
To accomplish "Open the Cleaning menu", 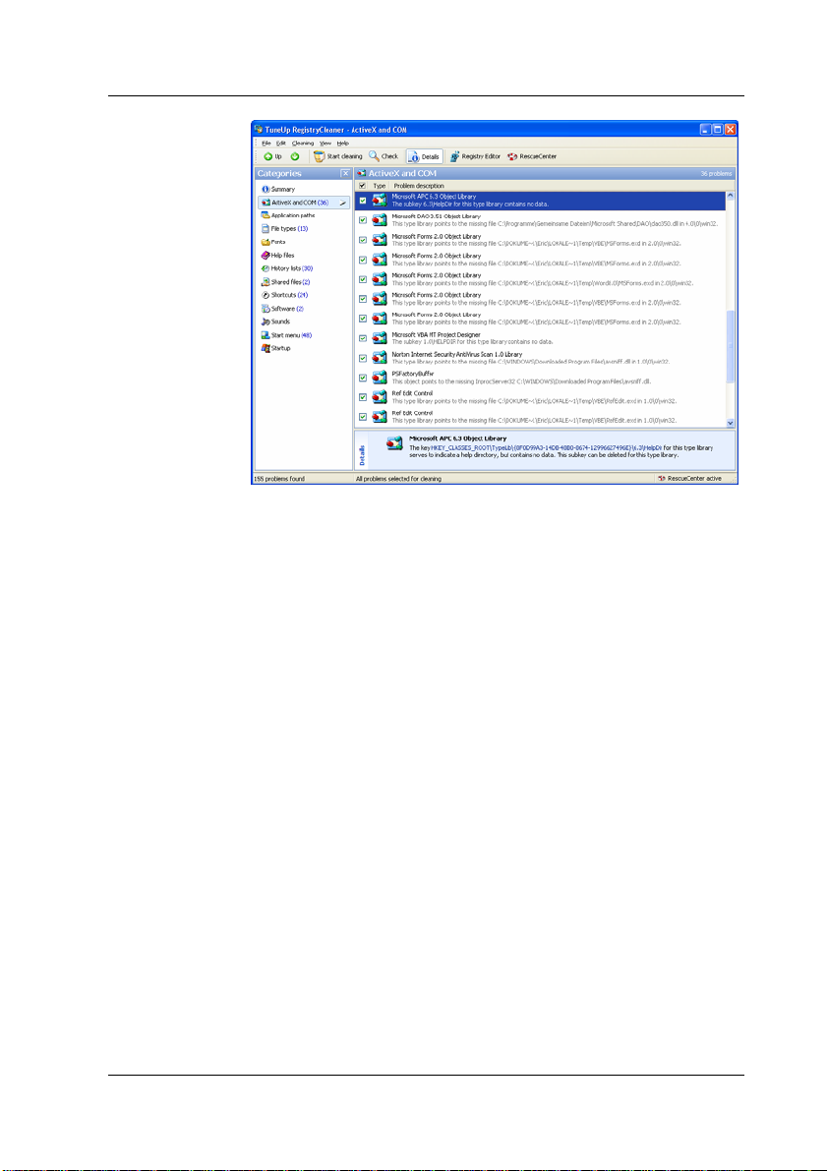I will tap(303, 143).
